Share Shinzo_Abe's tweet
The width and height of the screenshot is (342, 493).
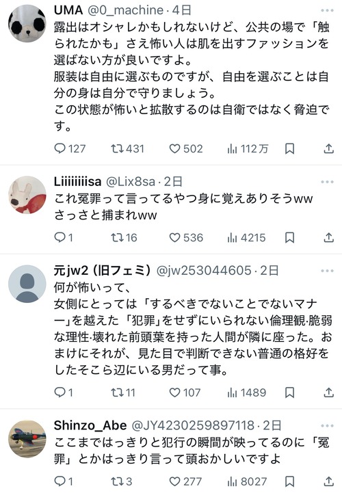[328, 481]
